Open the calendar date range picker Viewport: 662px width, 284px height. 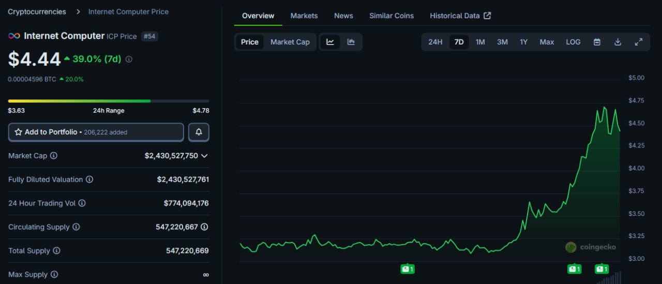coord(597,42)
